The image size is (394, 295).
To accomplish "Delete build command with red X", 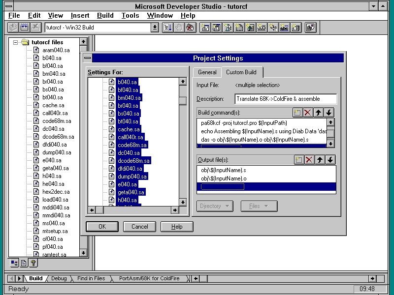I will pos(308,113).
